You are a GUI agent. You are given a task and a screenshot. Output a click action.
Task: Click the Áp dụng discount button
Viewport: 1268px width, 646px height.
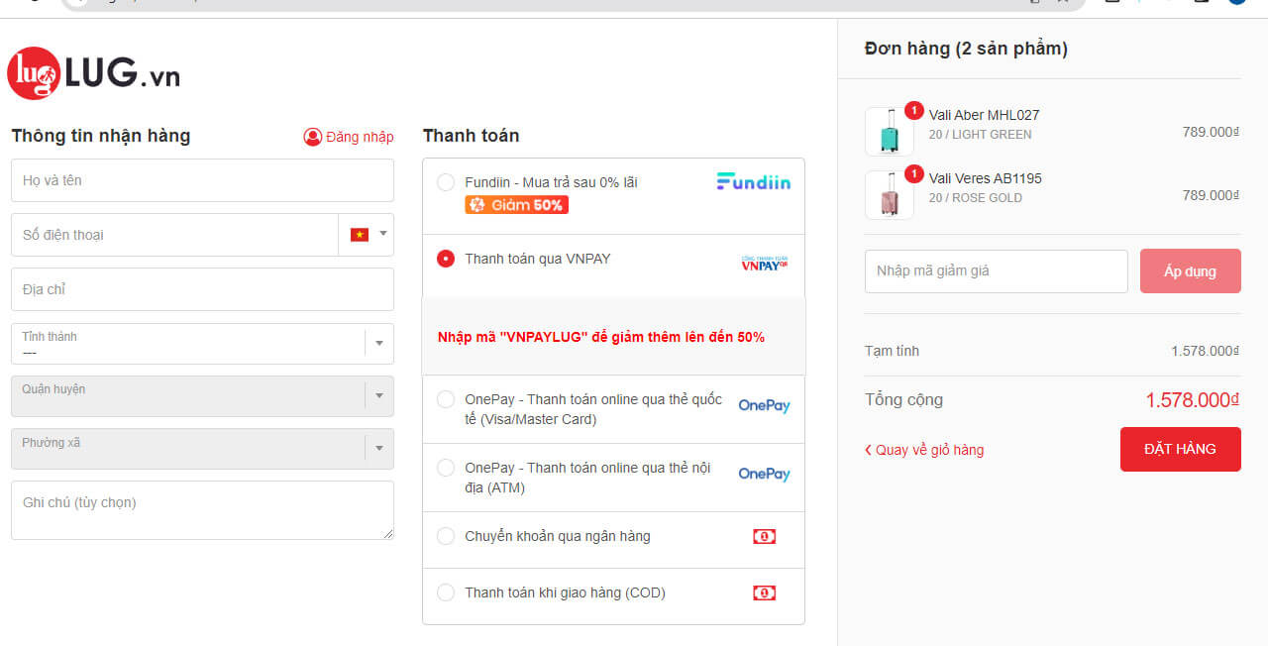tap(1190, 271)
